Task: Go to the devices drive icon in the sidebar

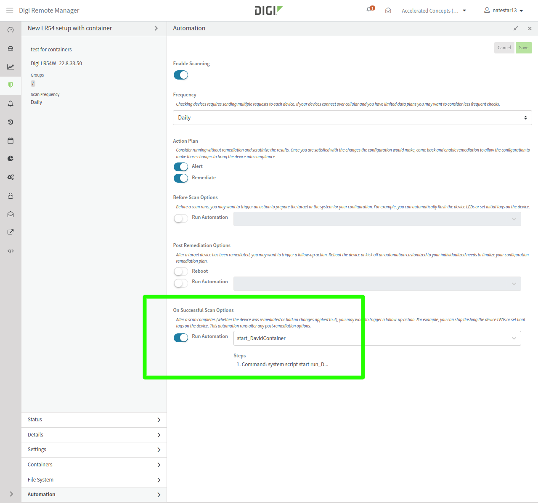Action: 11,48
